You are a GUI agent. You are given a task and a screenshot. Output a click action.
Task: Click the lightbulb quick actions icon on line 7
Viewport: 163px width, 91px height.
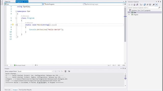[x=13, y=25]
